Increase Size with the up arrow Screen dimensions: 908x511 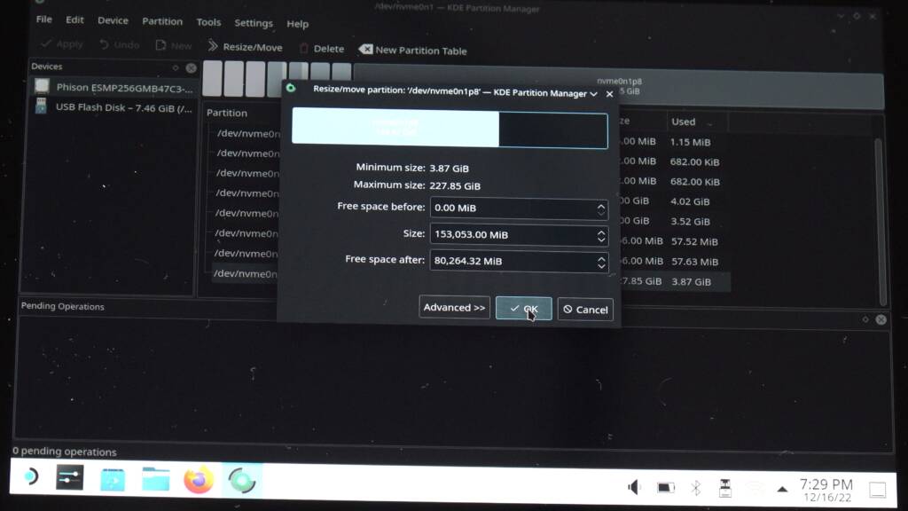[x=601, y=232]
